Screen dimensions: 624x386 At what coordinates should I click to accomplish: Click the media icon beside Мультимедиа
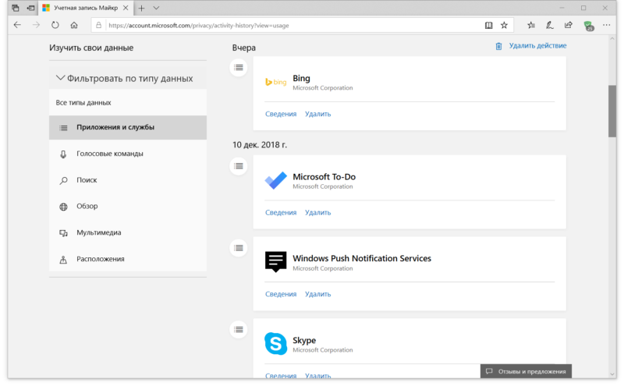click(x=63, y=233)
